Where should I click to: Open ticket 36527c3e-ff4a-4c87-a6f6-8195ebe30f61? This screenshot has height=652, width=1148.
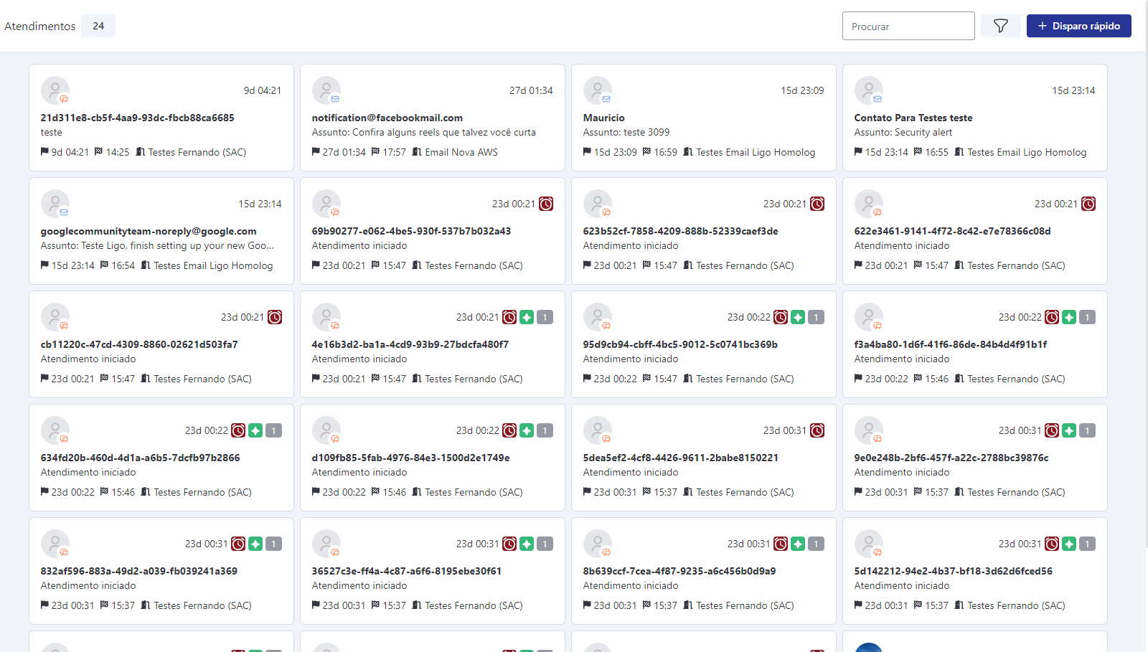pos(407,571)
